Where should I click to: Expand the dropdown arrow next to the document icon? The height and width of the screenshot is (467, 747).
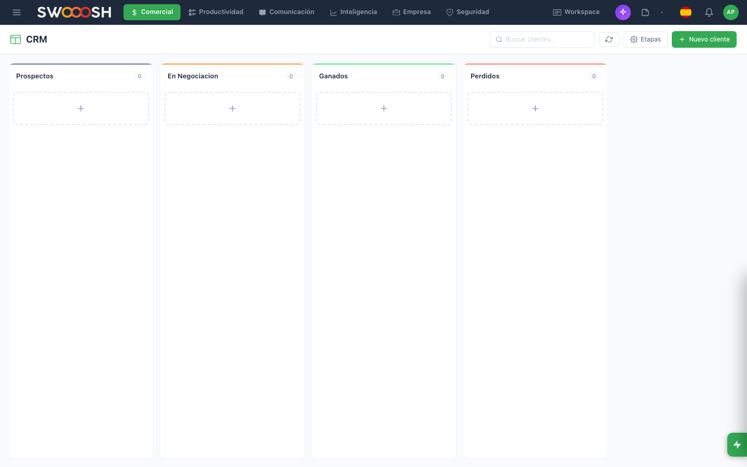(662, 12)
